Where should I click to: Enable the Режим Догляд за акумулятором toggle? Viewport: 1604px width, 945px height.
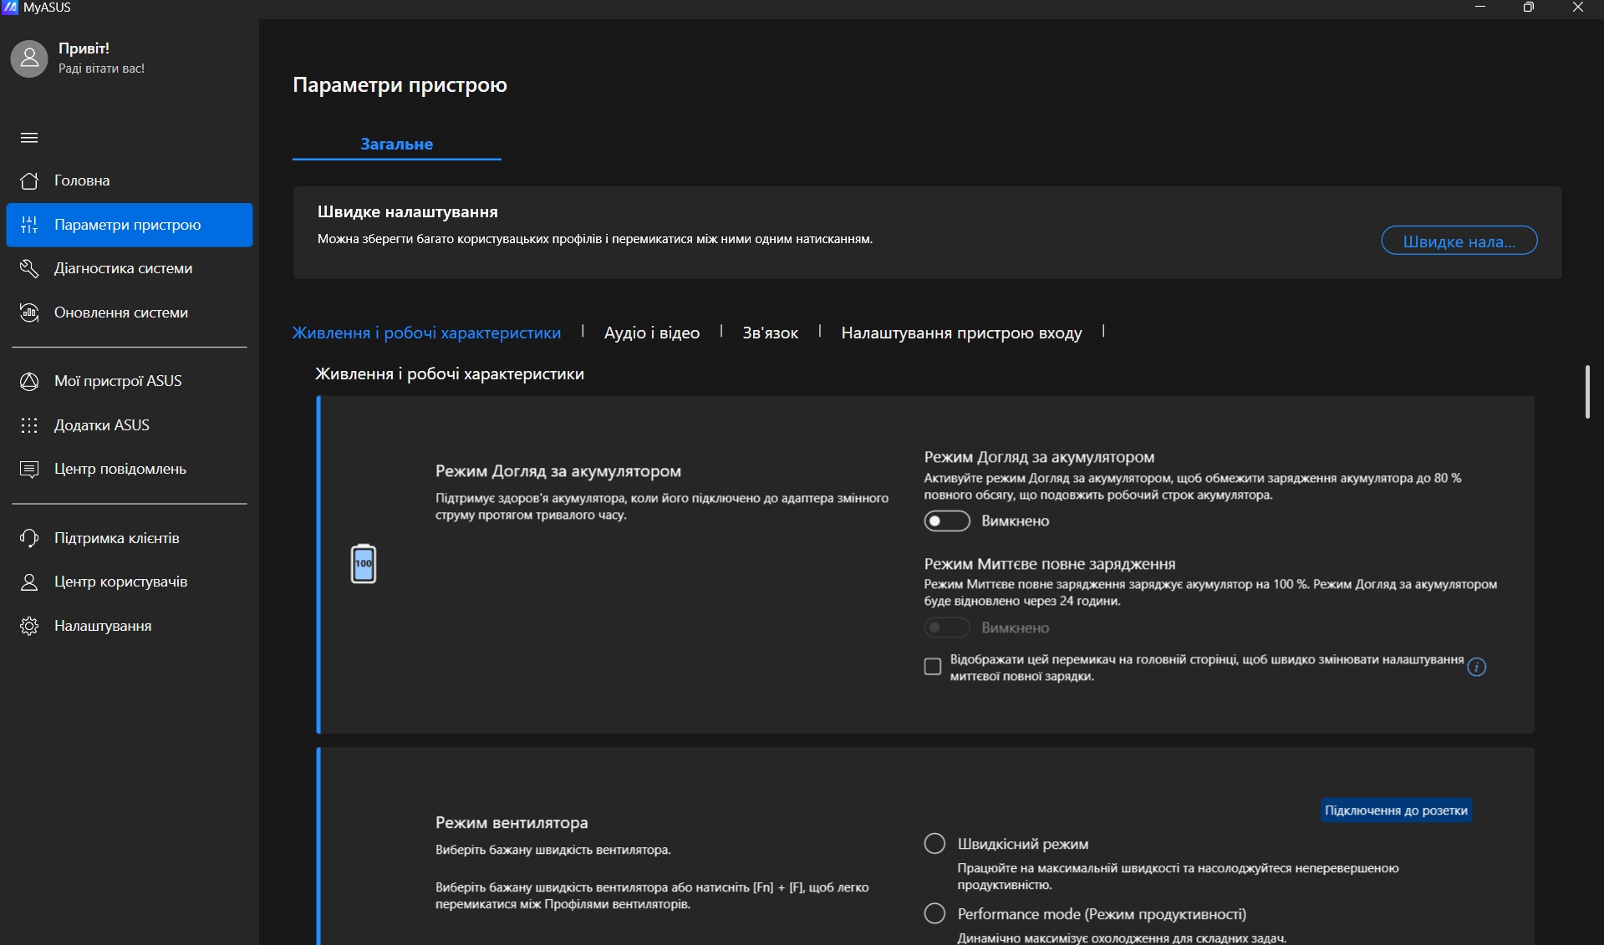tap(946, 521)
